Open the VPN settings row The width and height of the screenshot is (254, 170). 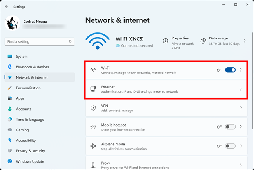pyautogui.click(x=166, y=108)
